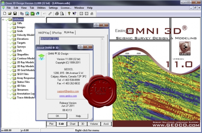
Task: Click the Home toolbar icon
Action: 92,13
